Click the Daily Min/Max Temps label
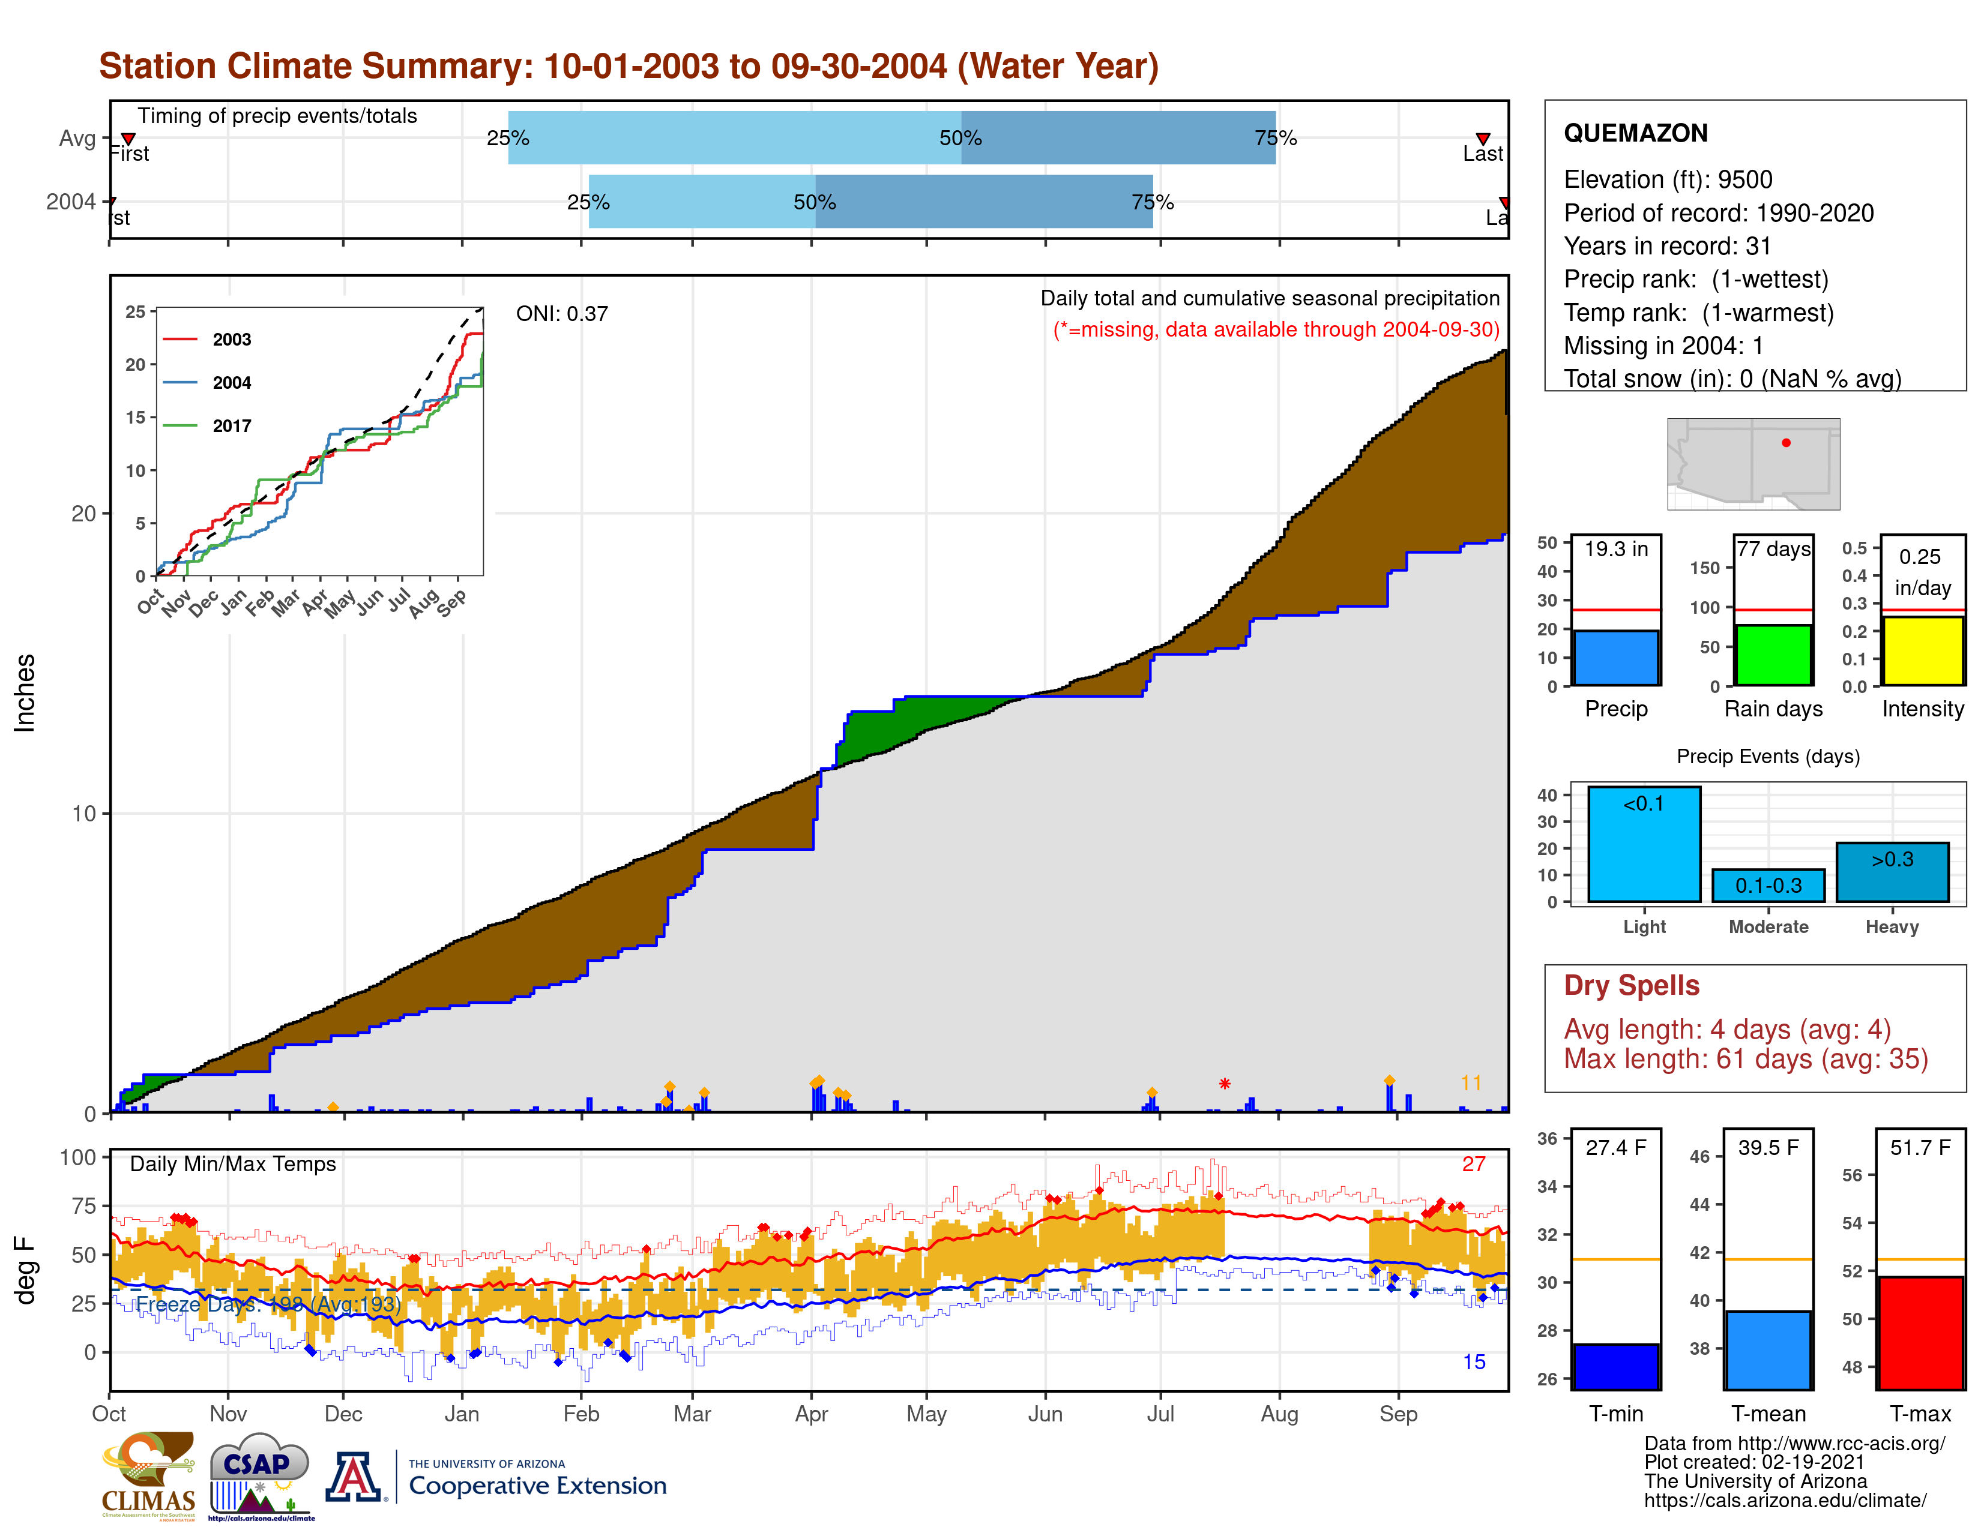1981x1530 pixels. (233, 1164)
